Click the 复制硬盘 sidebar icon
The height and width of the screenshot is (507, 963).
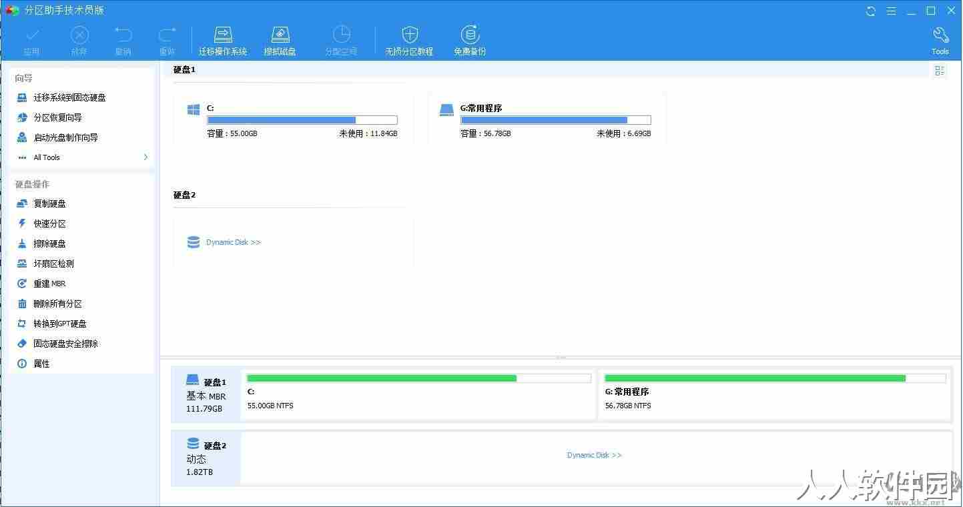pyautogui.click(x=22, y=203)
